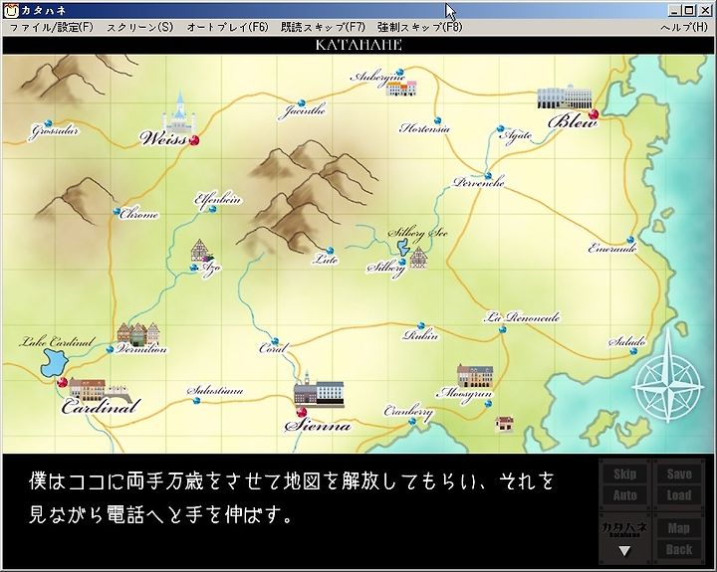Screen dimensions: 717x572
Task: Click the La Renoncule blue marker
Action: click(503, 329)
